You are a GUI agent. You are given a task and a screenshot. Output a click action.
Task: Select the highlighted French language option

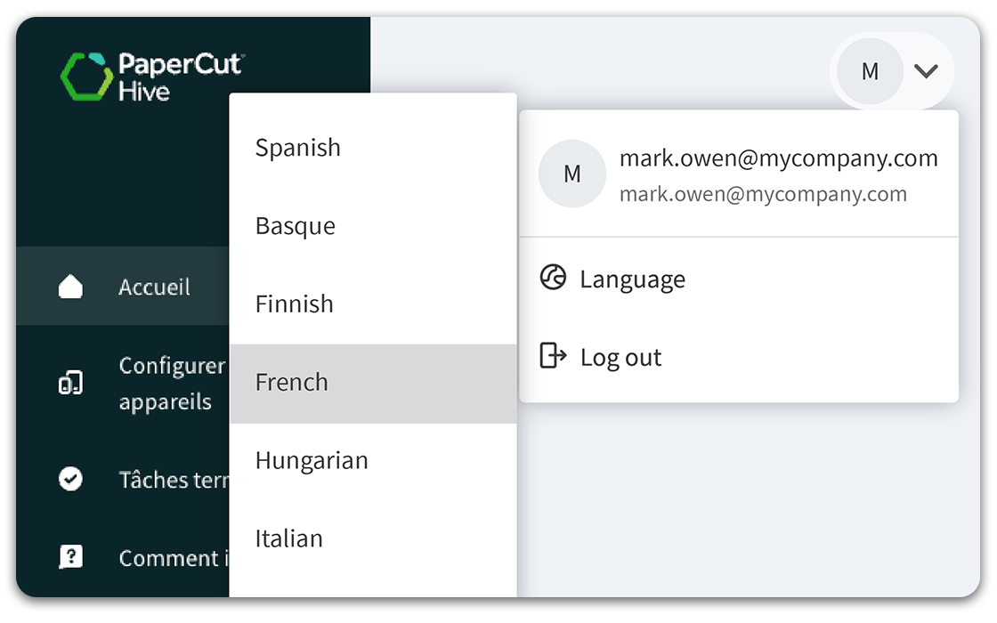coord(292,383)
